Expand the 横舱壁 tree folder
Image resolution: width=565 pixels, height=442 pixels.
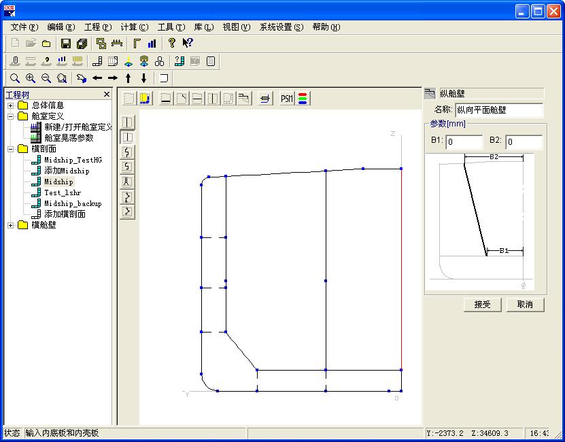pyautogui.click(x=10, y=225)
